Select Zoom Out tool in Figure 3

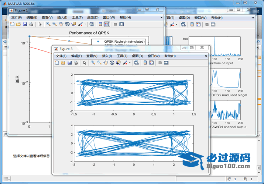[x=99, y=63]
